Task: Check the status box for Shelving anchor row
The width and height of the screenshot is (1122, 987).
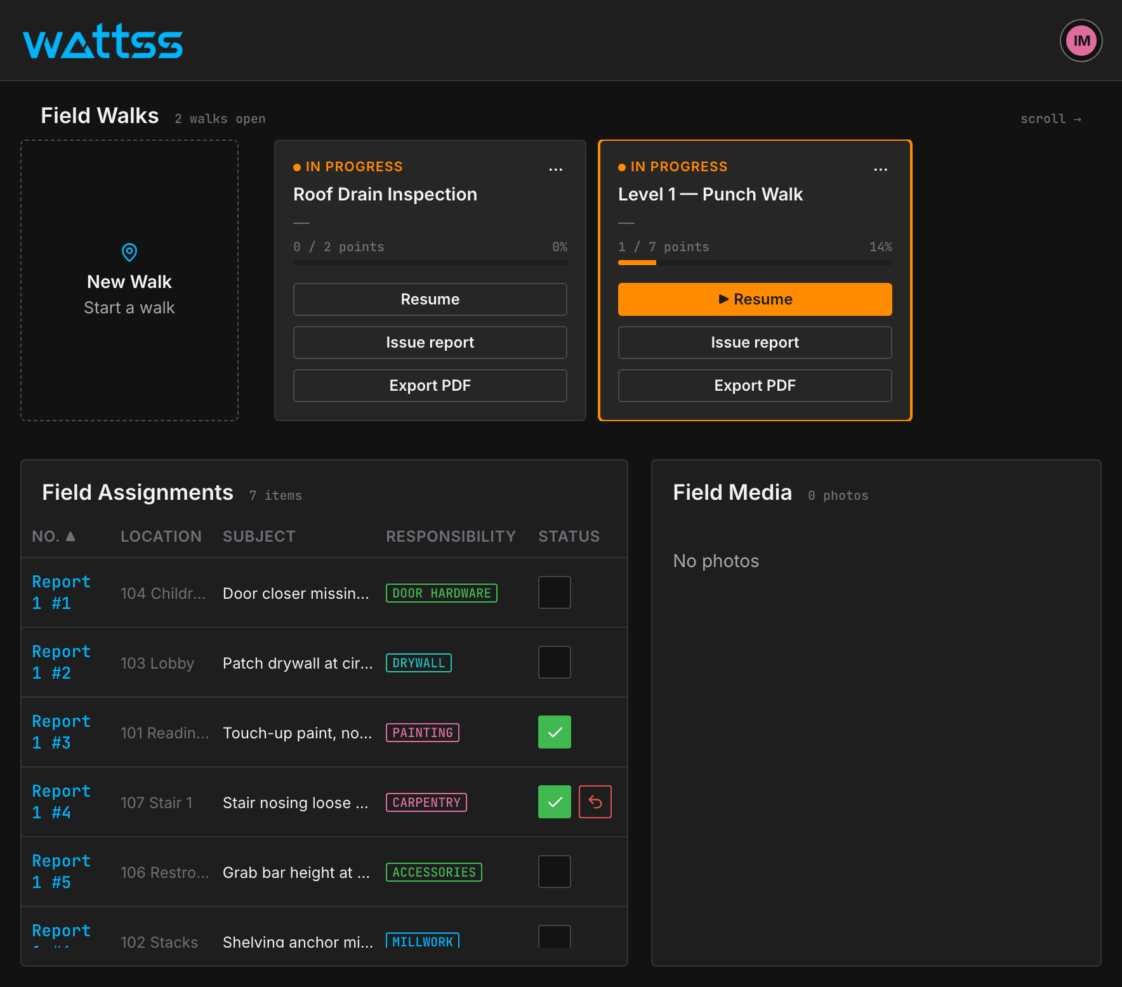Action: (555, 937)
